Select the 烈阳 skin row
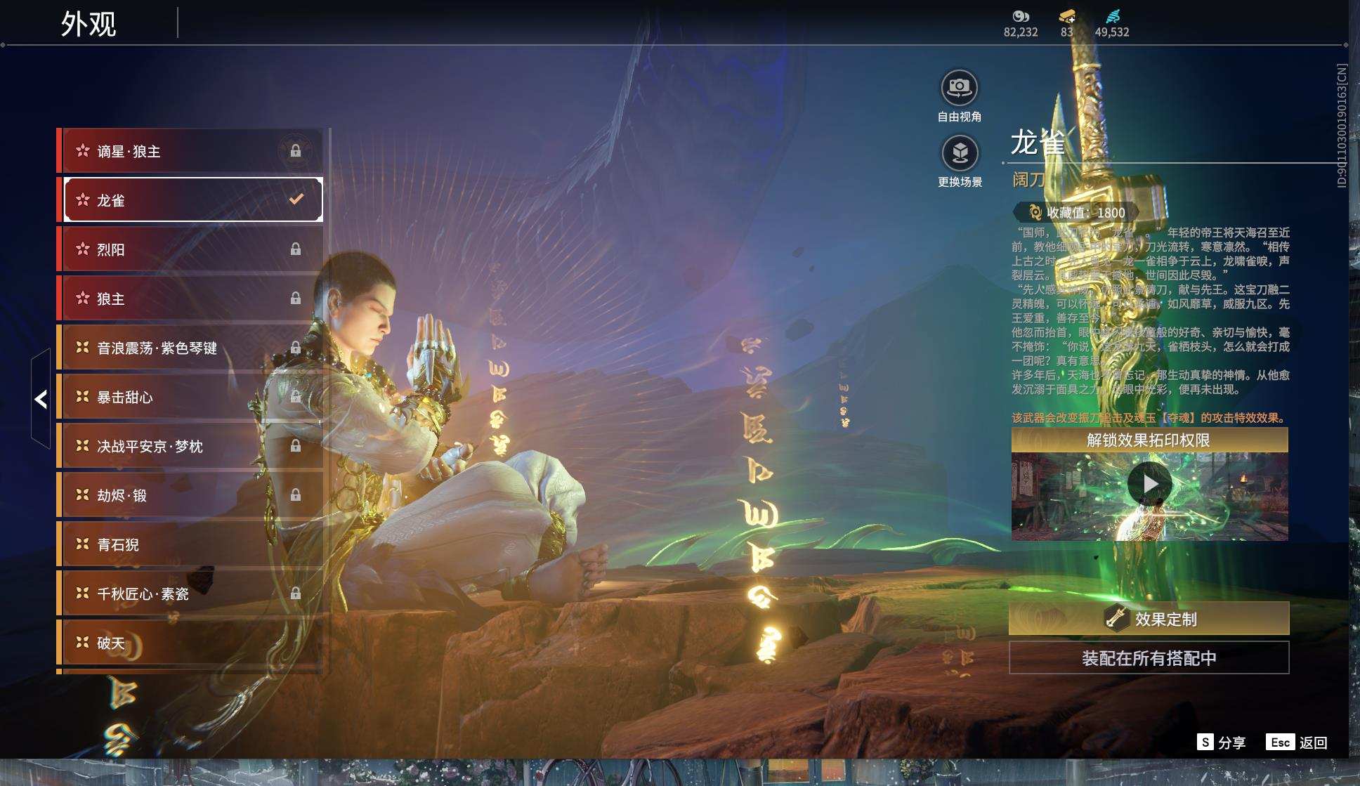The width and height of the screenshot is (1360, 786). (x=190, y=249)
